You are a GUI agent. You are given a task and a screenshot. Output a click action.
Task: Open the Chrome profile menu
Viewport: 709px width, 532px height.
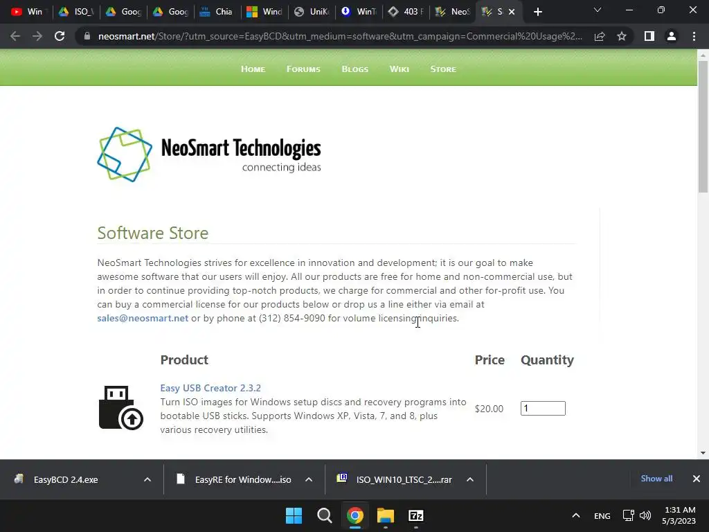point(672,36)
